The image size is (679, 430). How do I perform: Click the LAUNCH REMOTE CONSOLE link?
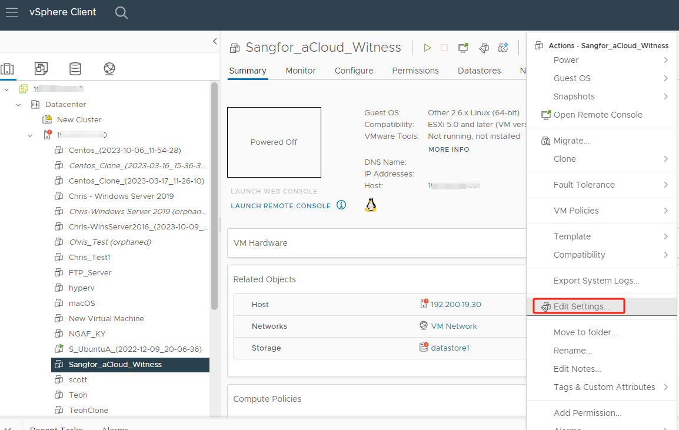pos(281,206)
